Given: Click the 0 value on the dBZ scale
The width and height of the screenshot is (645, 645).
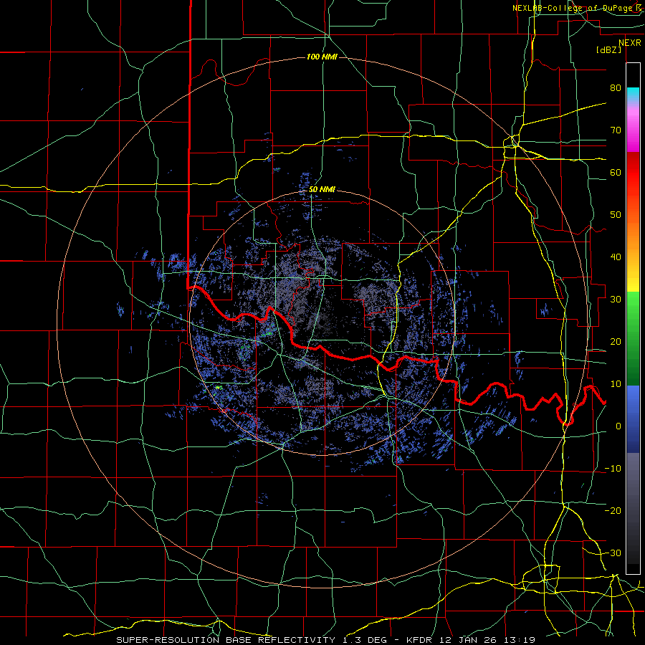Looking at the screenshot, I should [x=618, y=426].
